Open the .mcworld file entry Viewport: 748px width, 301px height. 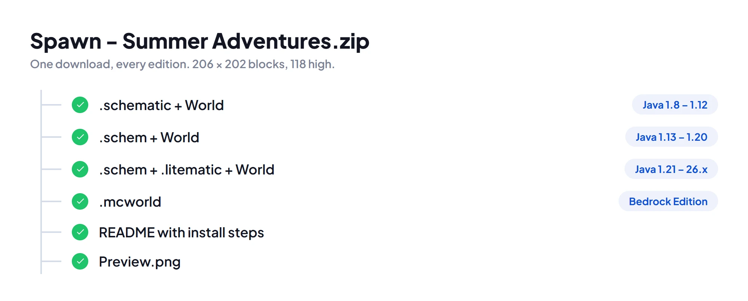130,202
